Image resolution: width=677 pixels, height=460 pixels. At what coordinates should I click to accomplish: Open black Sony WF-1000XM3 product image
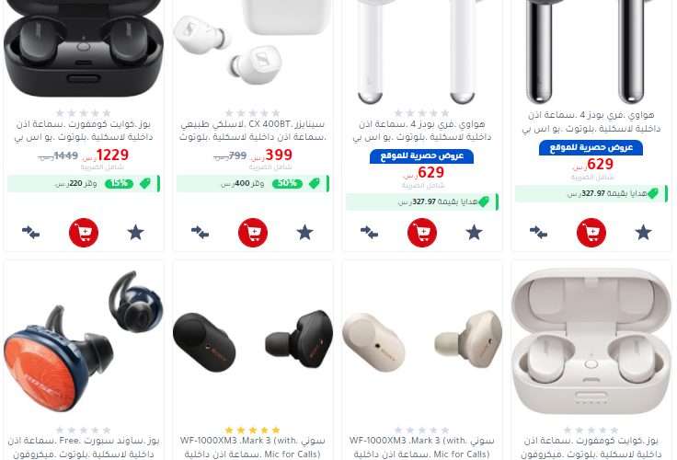[253, 339]
